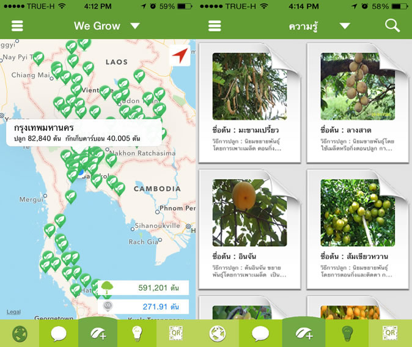Tap the 271.91 ต้น carbon count
The image size is (412, 347).
pos(161,307)
